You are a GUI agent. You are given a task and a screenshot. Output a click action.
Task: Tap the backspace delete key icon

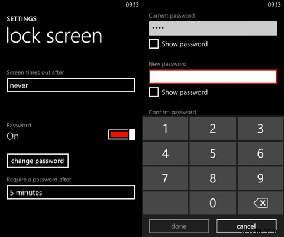point(260,203)
